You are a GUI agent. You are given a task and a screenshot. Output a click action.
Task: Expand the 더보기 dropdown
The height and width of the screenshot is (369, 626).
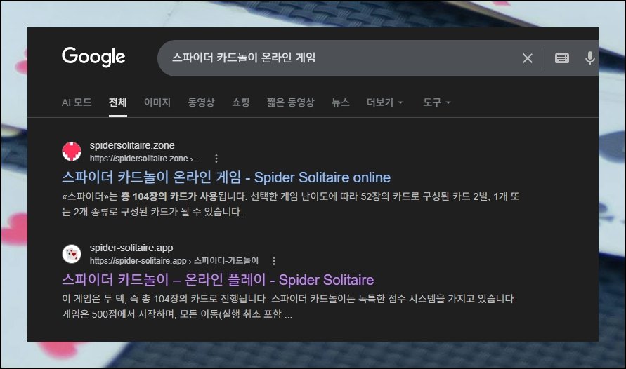(385, 102)
